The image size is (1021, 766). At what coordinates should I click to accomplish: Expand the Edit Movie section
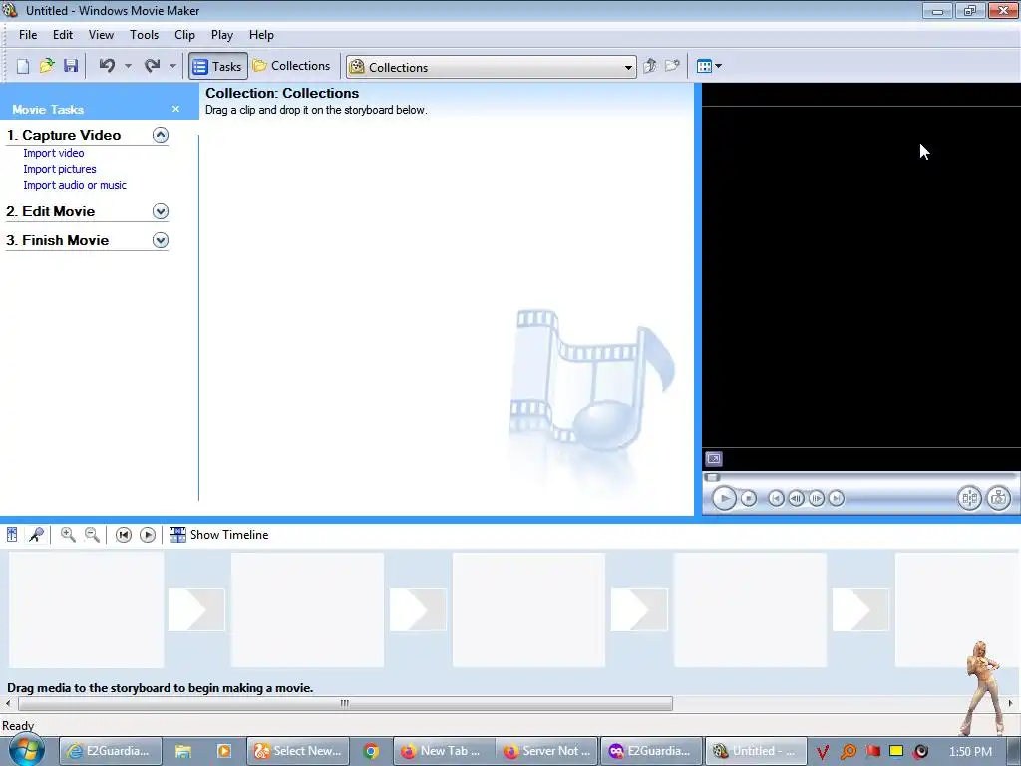coord(161,211)
